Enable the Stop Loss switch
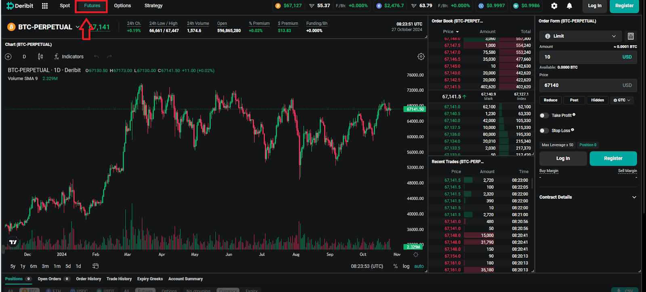This screenshot has width=646, height=292. (x=544, y=131)
